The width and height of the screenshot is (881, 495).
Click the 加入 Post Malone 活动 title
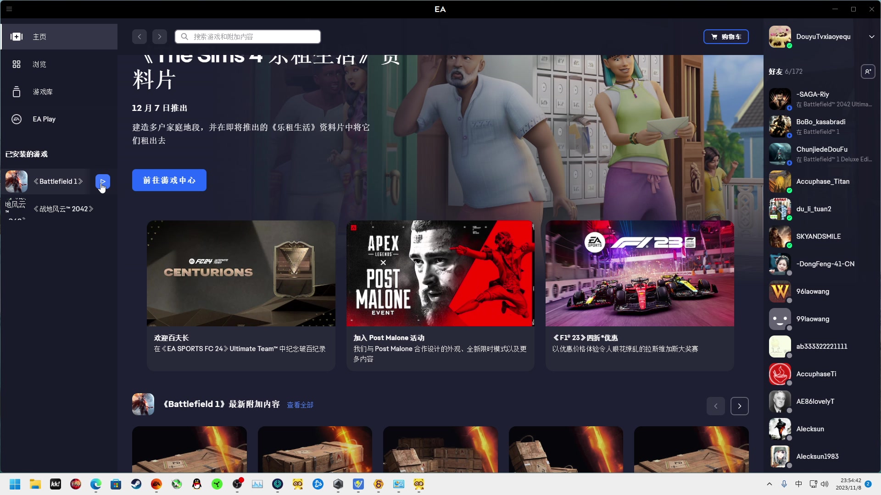click(x=389, y=338)
